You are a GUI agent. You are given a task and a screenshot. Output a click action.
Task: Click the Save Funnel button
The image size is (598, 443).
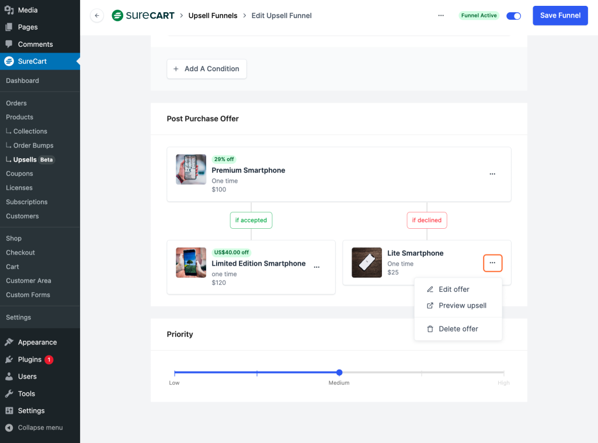pos(559,16)
